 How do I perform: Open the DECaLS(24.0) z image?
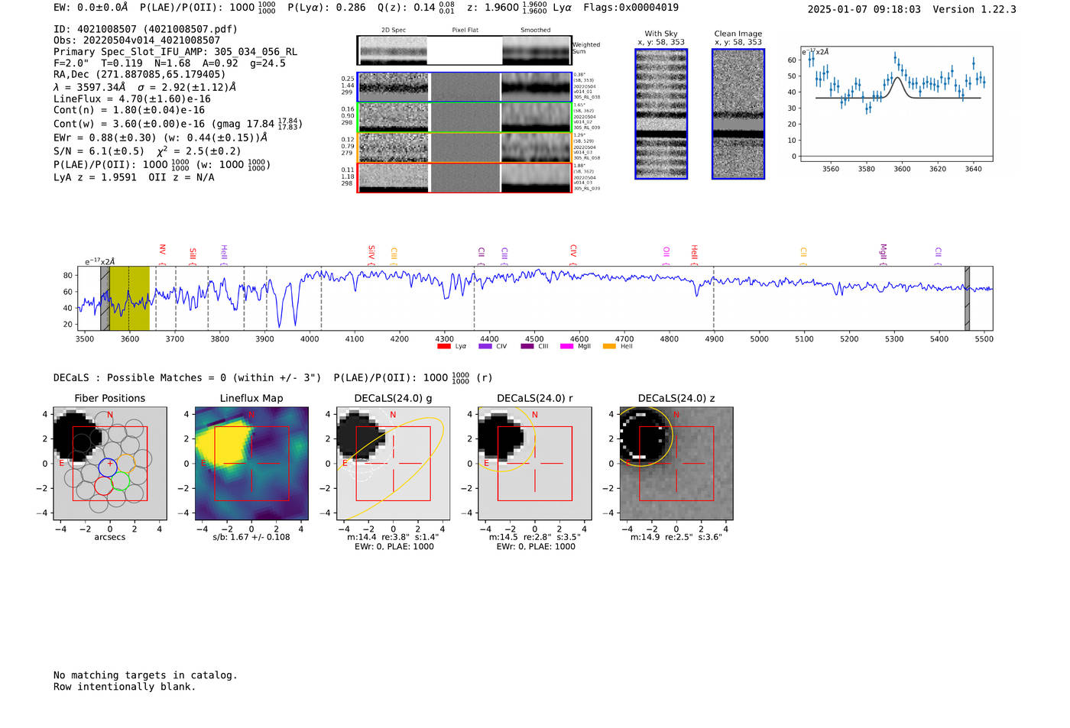[676, 464]
